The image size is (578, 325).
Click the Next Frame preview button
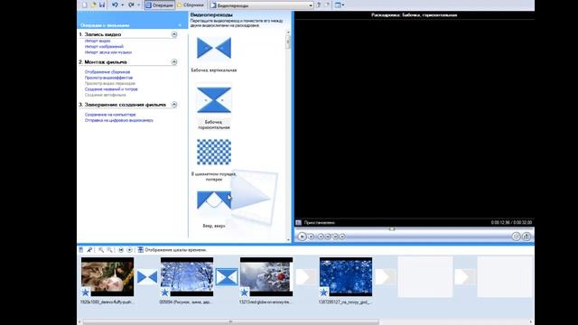[335, 237]
